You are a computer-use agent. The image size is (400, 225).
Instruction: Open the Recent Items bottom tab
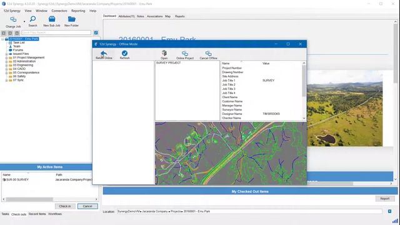click(x=37, y=214)
